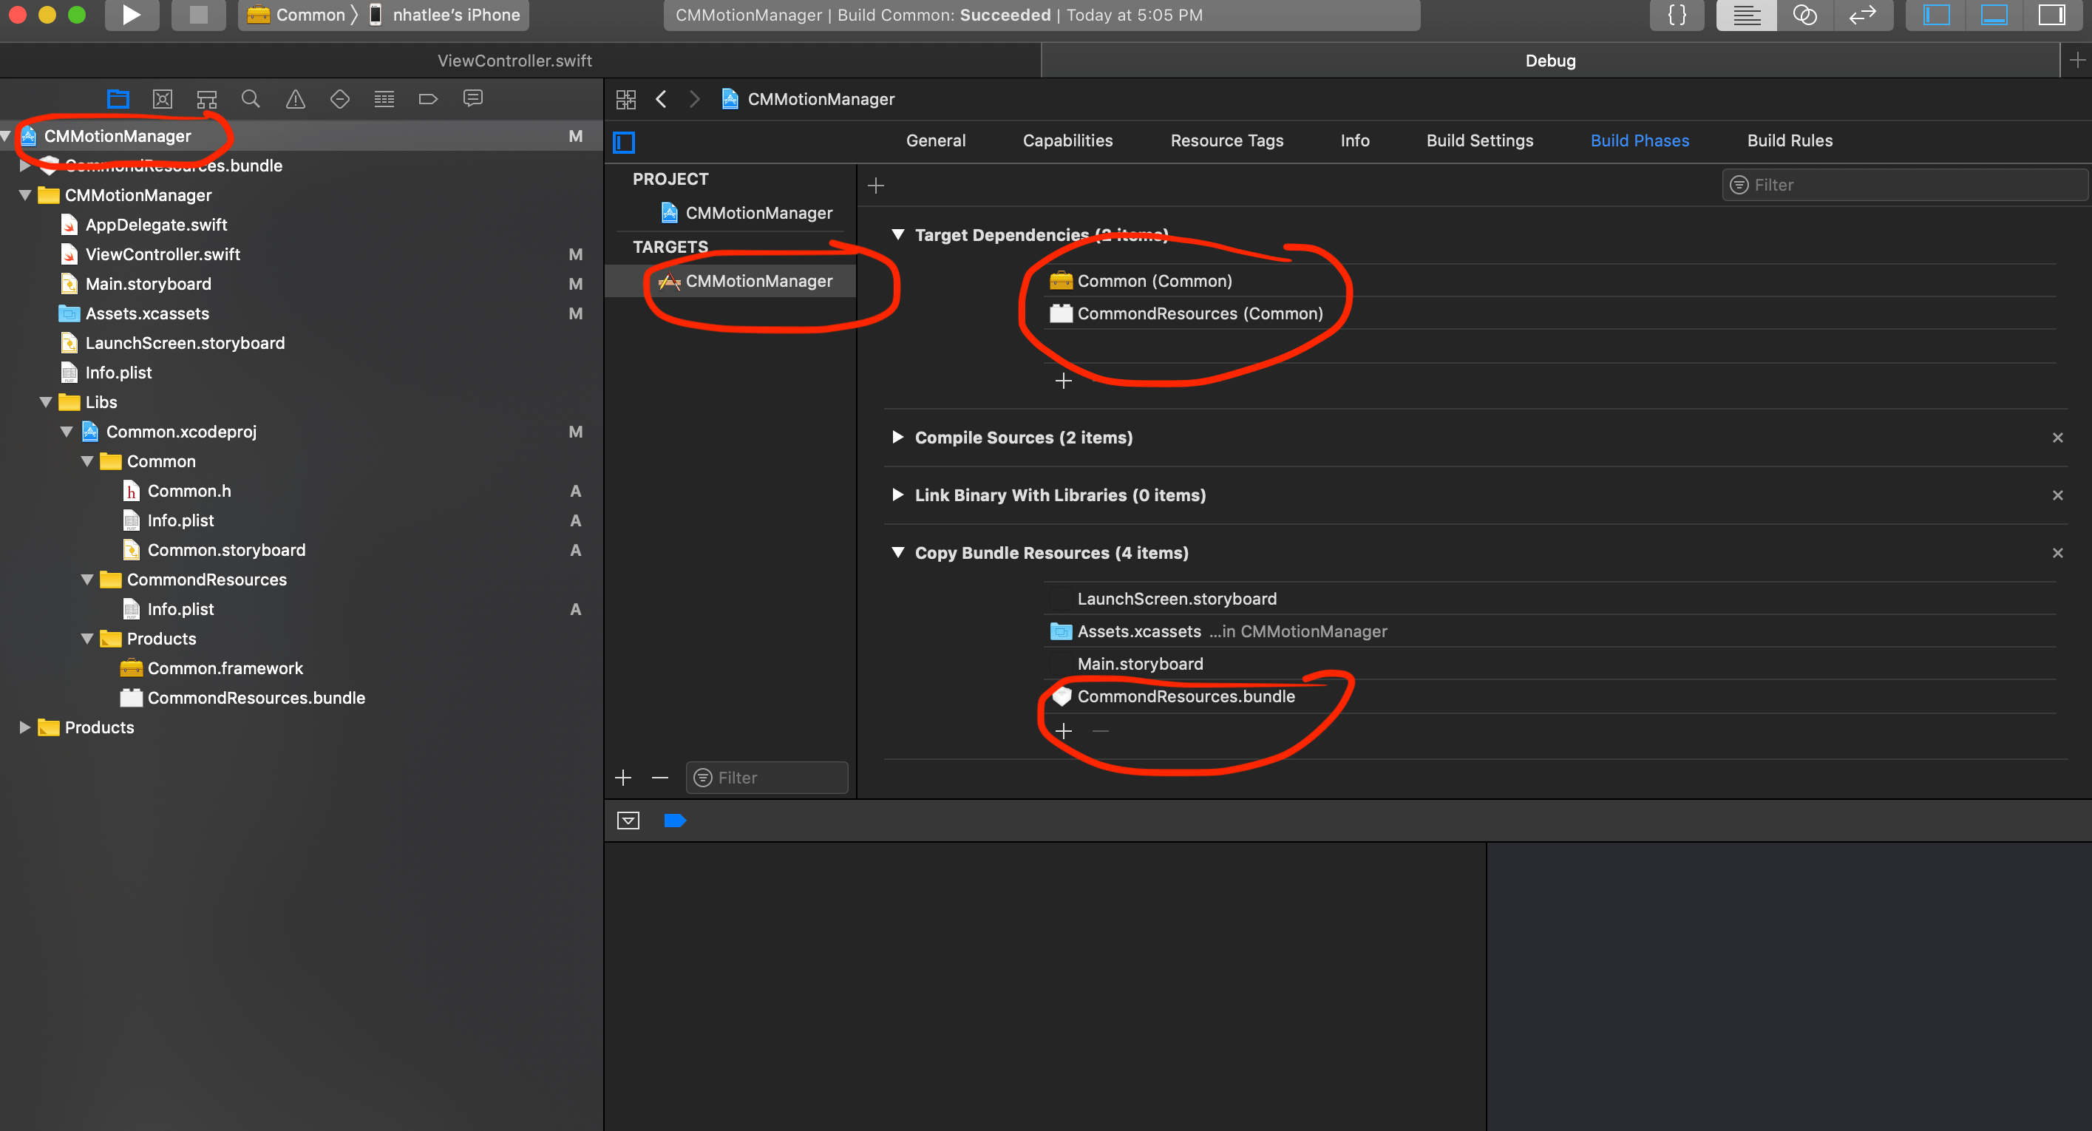Open the Resource Tags tab
This screenshot has height=1131, width=2092.
pyautogui.click(x=1226, y=140)
